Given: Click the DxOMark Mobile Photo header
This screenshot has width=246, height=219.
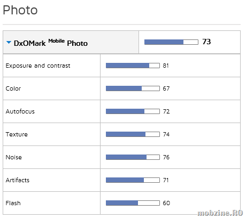Looking at the screenshot, I should pyautogui.click(x=51, y=43).
